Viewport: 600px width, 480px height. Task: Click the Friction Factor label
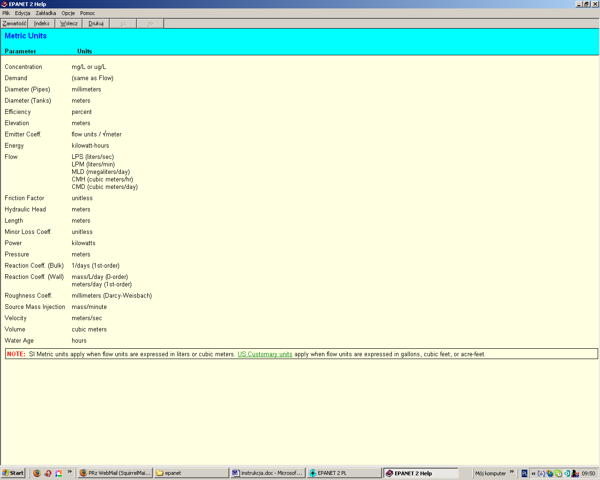(24, 198)
